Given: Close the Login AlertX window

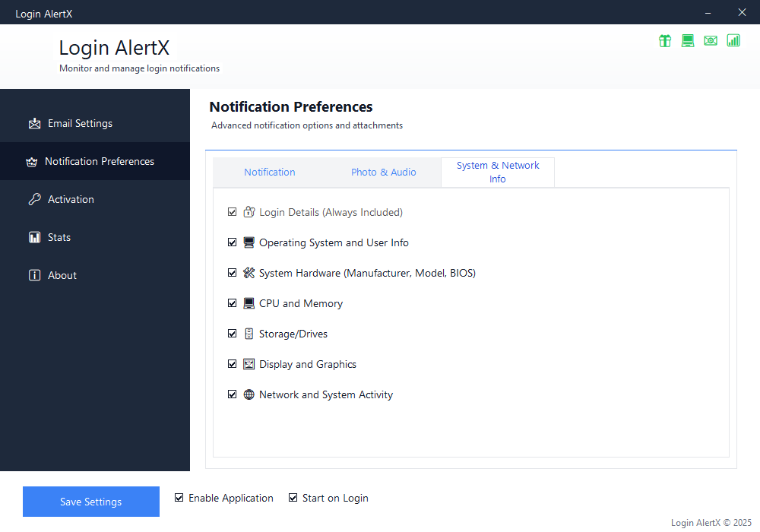Looking at the screenshot, I should point(742,13).
